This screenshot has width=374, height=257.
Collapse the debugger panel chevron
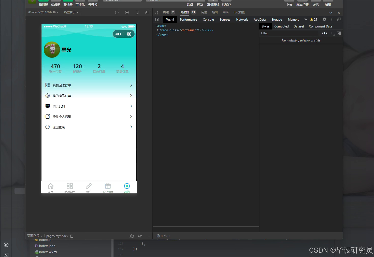[x=331, y=13]
